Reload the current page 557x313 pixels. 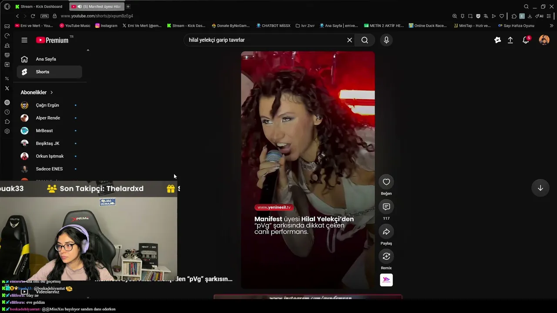pyautogui.click(x=33, y=16)
